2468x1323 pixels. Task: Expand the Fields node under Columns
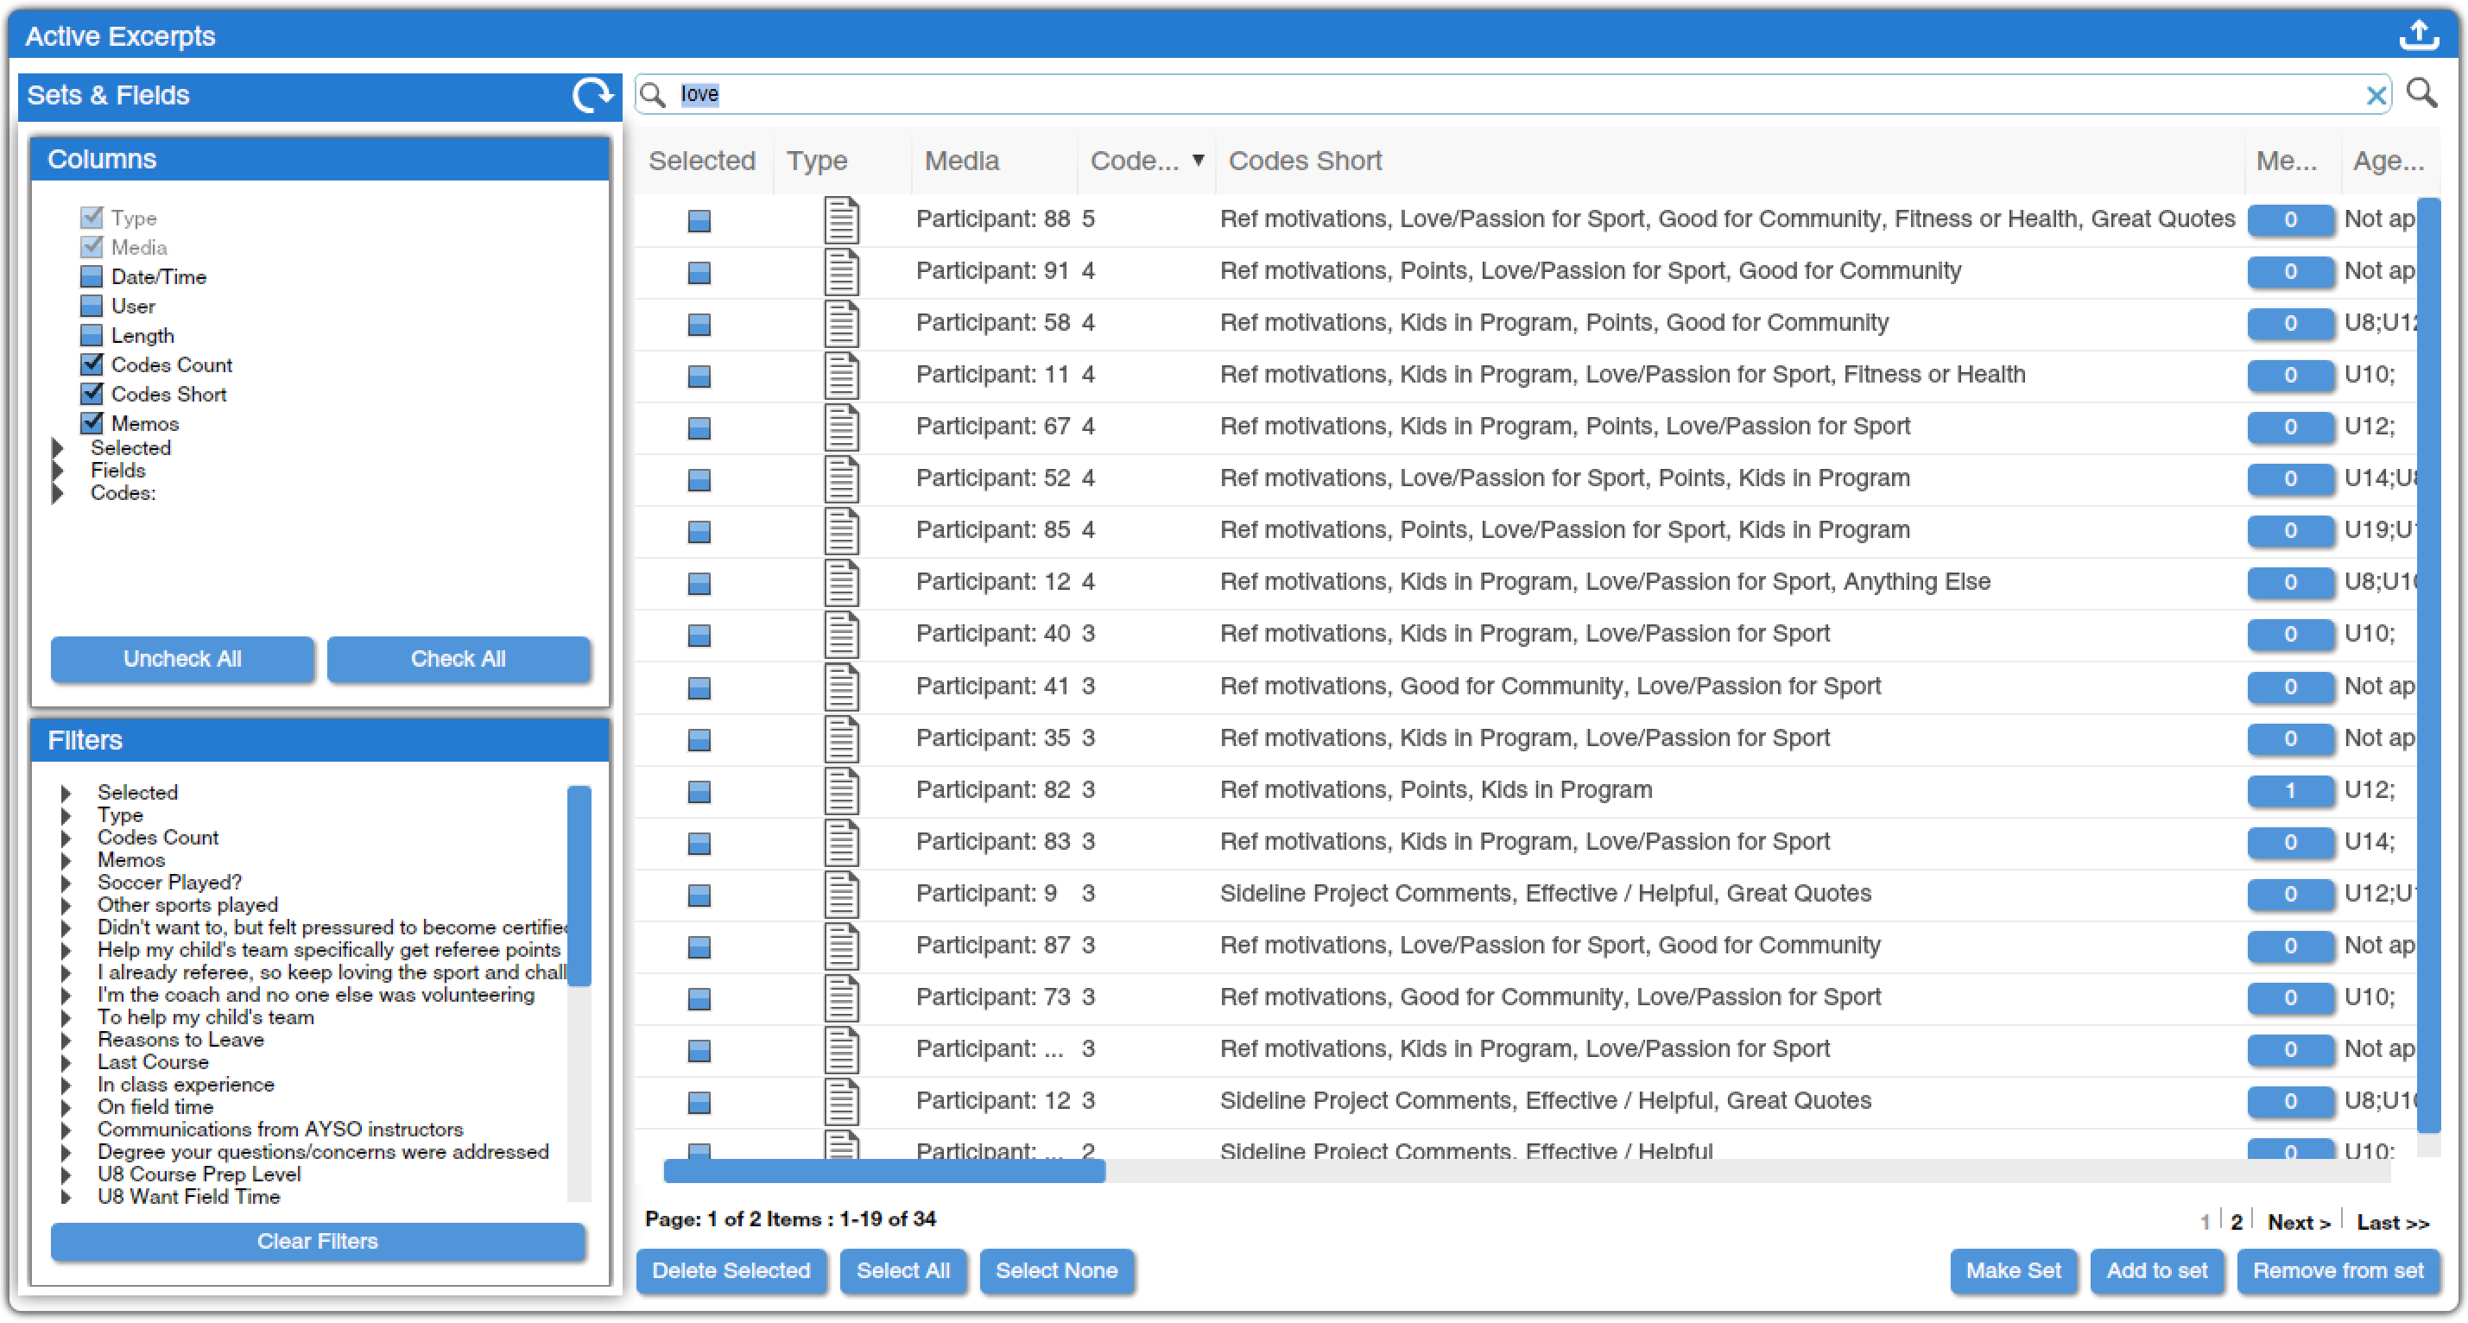[x=59, y=471]
